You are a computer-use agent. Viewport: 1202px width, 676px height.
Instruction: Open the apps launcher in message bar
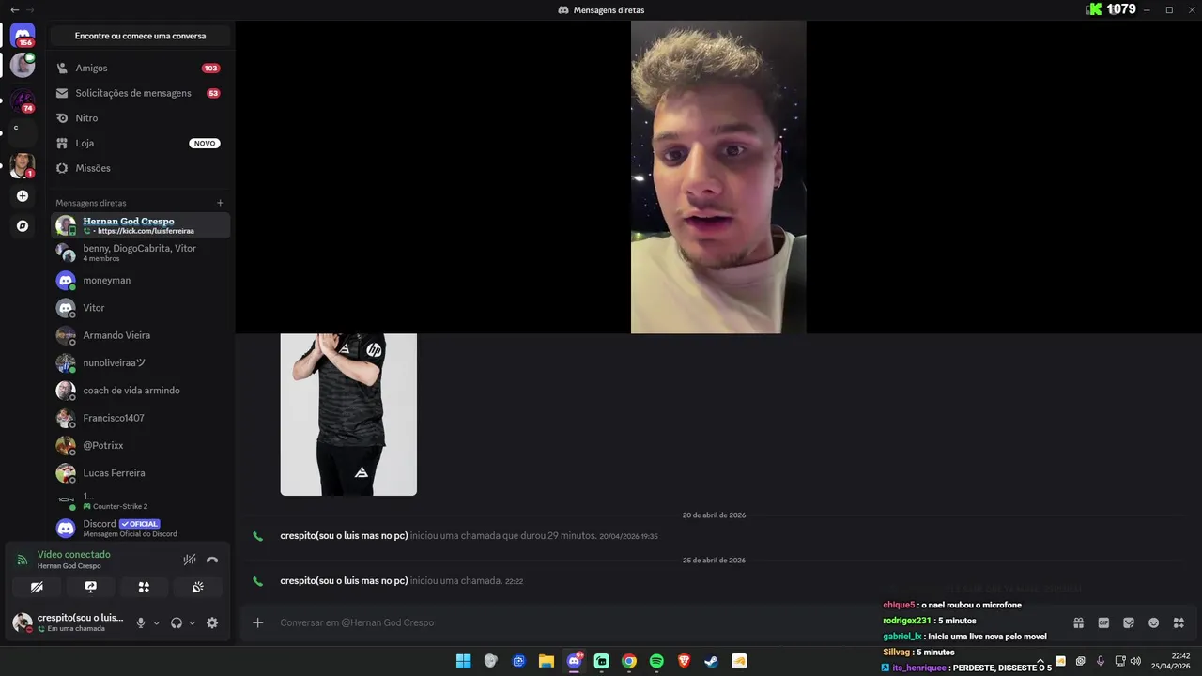click(1179, 622)
